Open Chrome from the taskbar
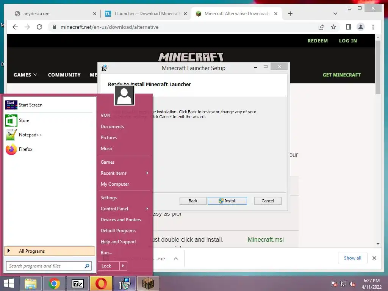Screen dimensions: 388x291 pyautogui.click(x=54, y=283)
